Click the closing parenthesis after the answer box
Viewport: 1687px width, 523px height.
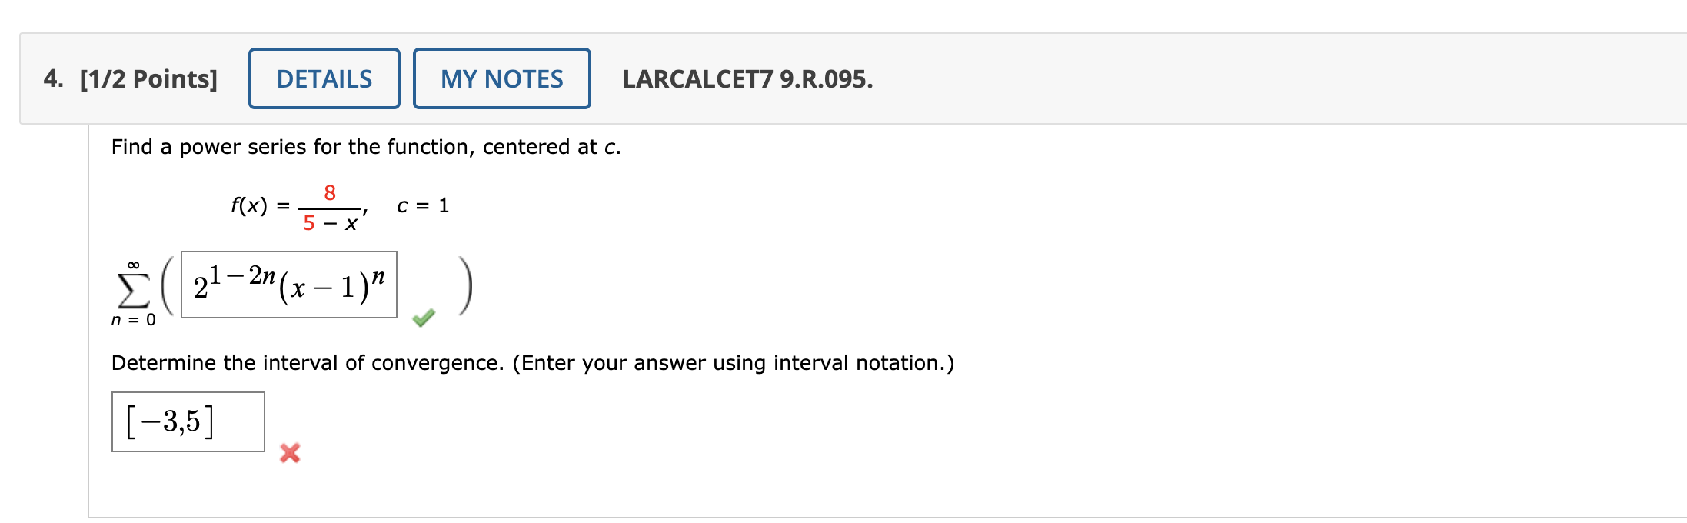click(464, 286)
